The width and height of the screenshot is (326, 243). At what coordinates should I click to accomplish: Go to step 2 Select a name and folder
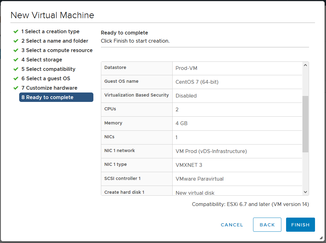tap(55, 41)
